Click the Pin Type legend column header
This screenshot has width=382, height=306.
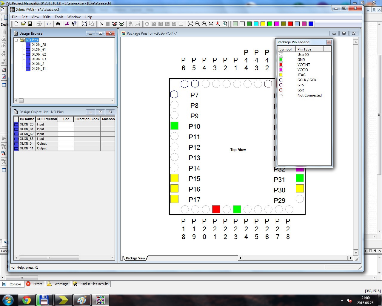[x=309, y=49]
